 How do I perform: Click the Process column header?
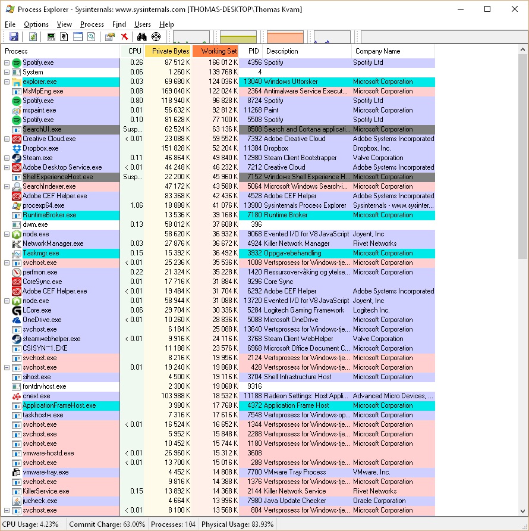61,51
